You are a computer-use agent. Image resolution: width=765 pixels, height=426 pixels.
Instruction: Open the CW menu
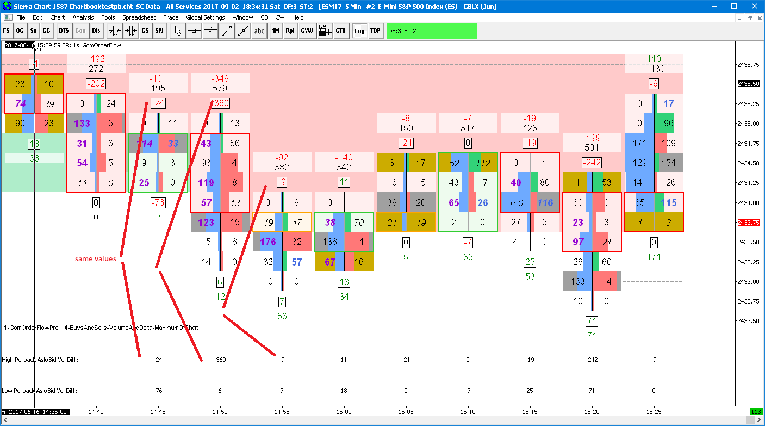280,17
